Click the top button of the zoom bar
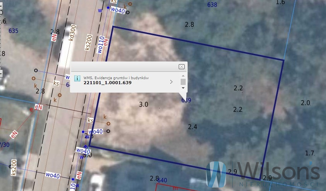 1,6
